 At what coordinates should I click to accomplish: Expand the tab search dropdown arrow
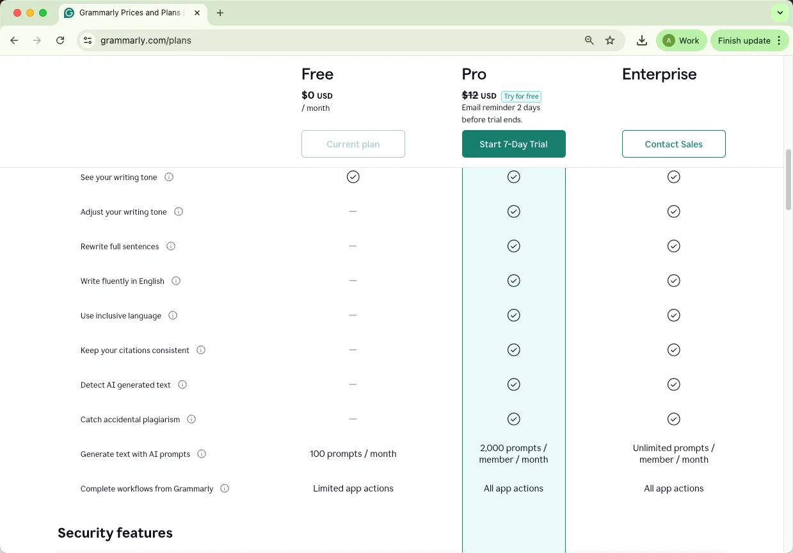780,13
